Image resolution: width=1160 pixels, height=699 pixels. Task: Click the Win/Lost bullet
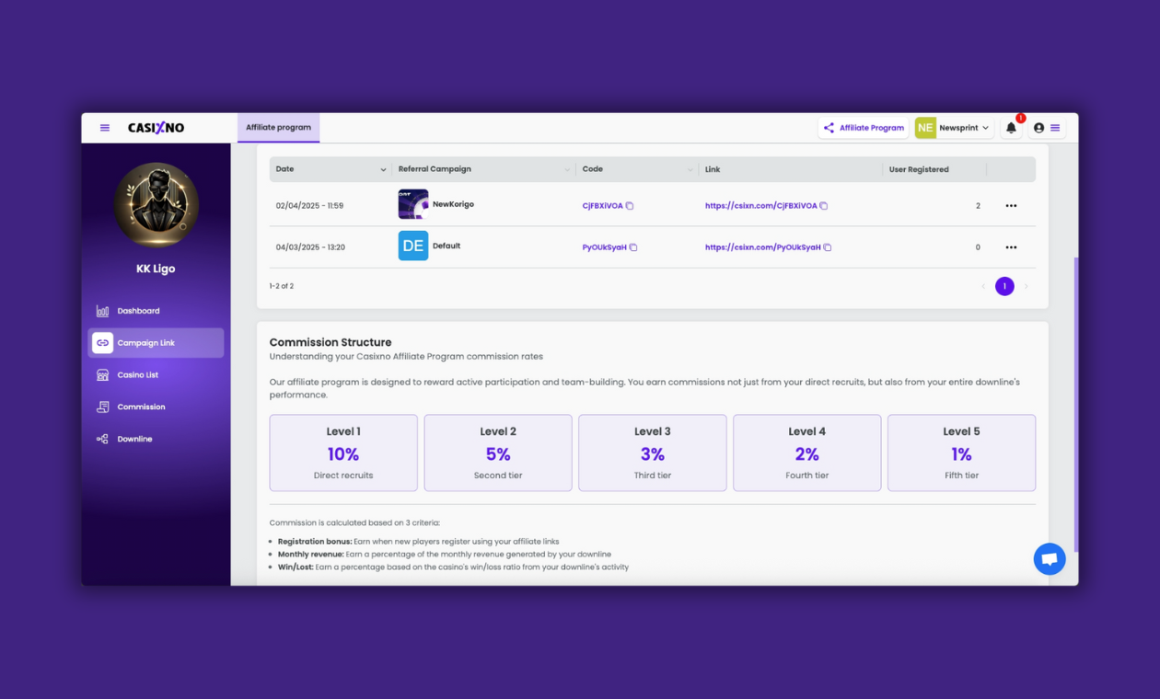(453, 567)
